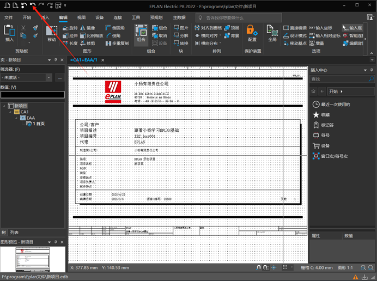Open 收藏 favorites in insert center

pos(321,115)
